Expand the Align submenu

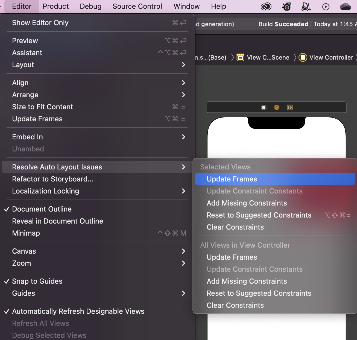tap(97, 83)
